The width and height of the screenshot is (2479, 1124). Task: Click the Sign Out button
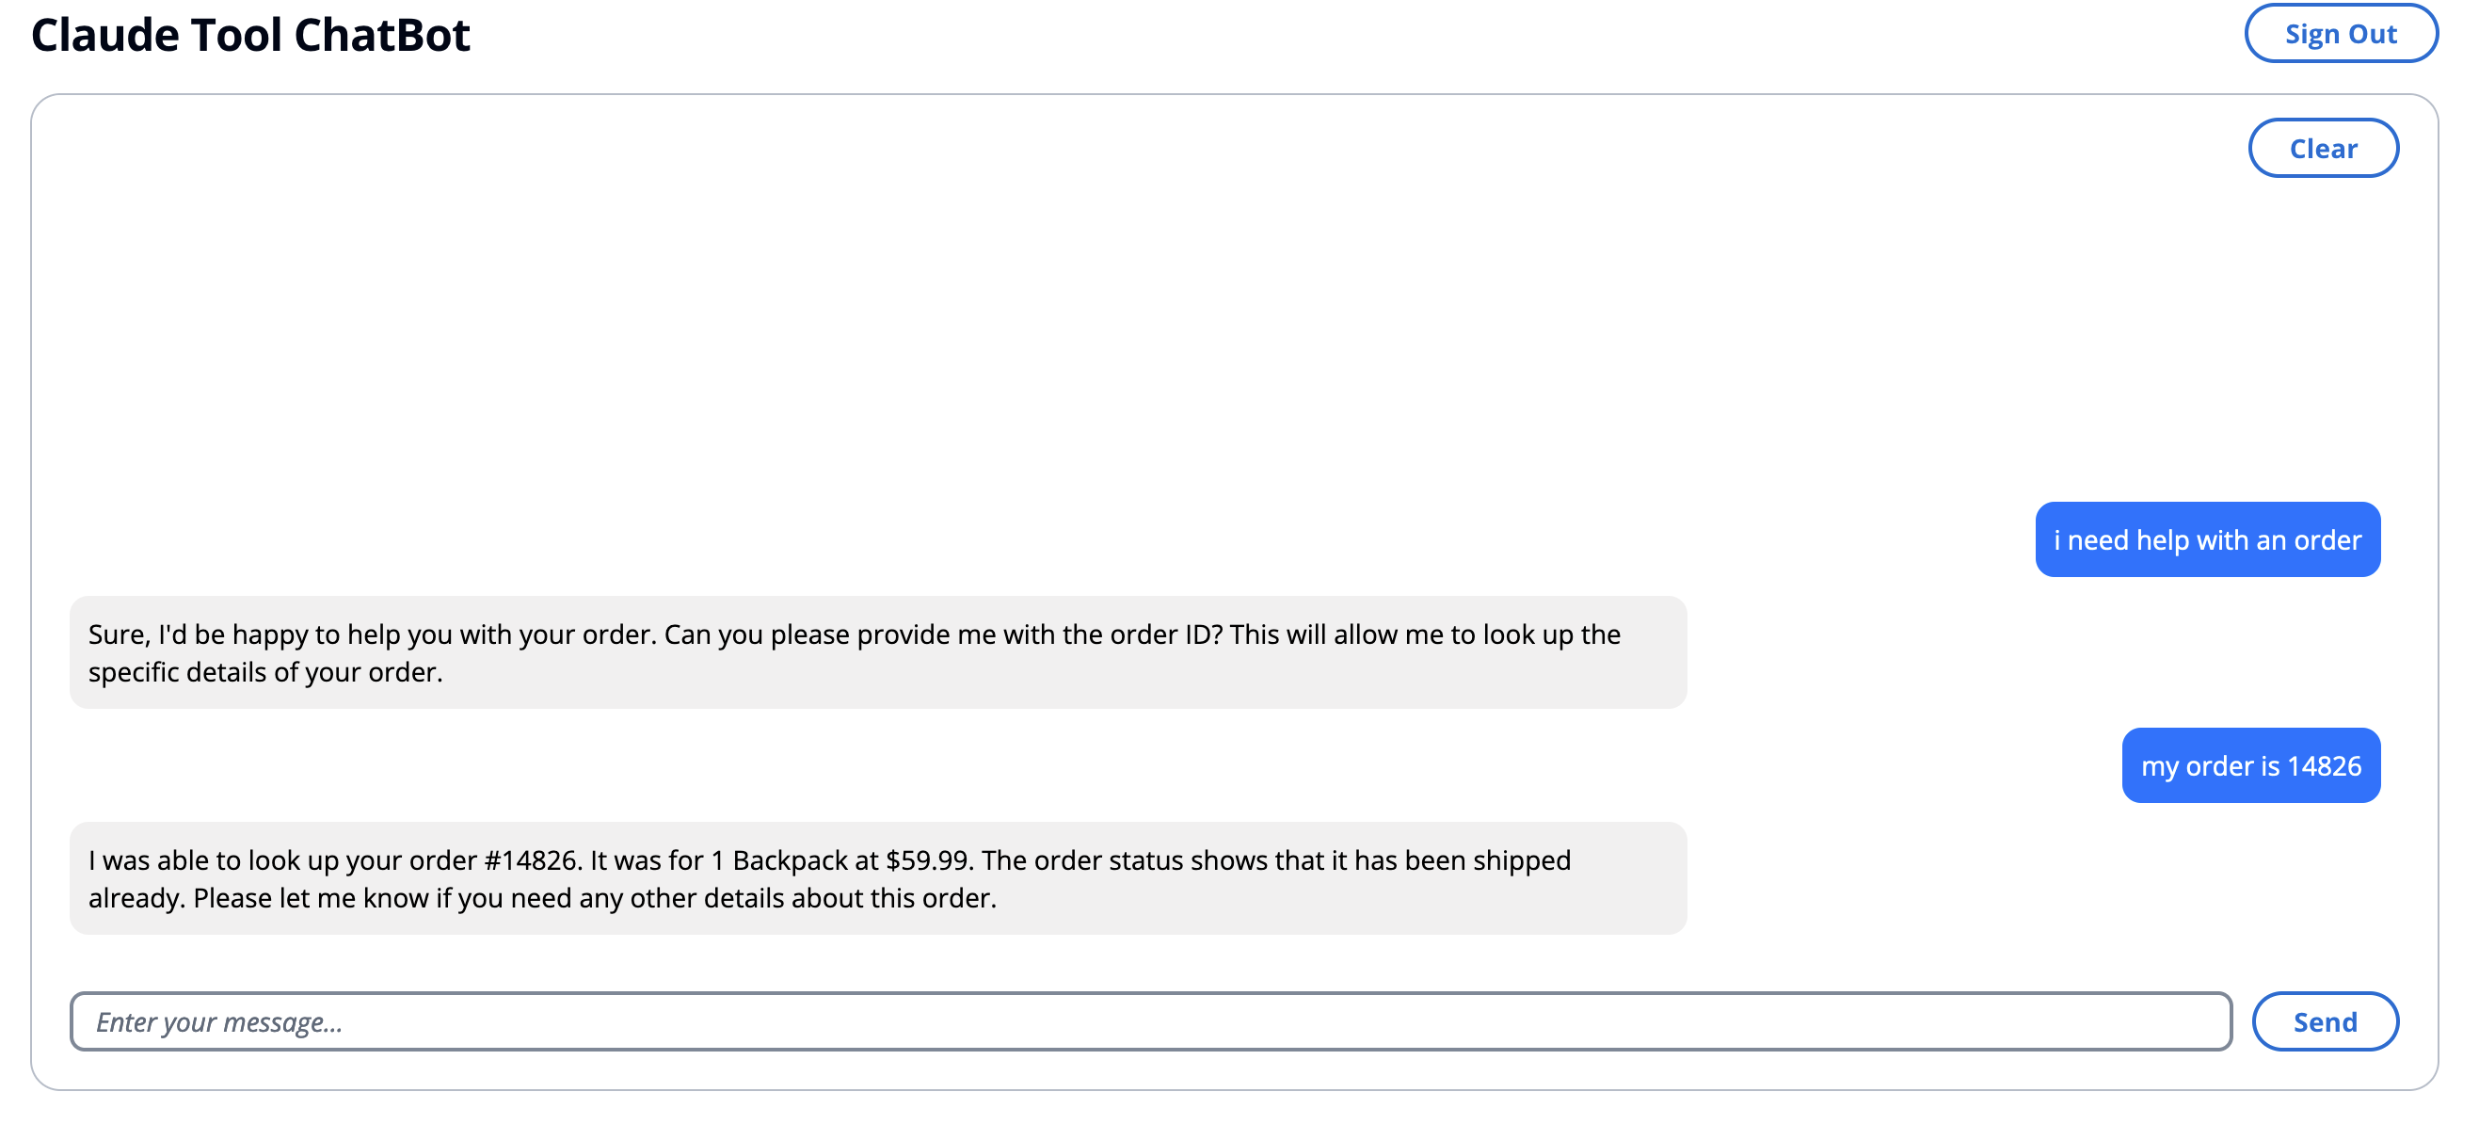(2341, 34)
